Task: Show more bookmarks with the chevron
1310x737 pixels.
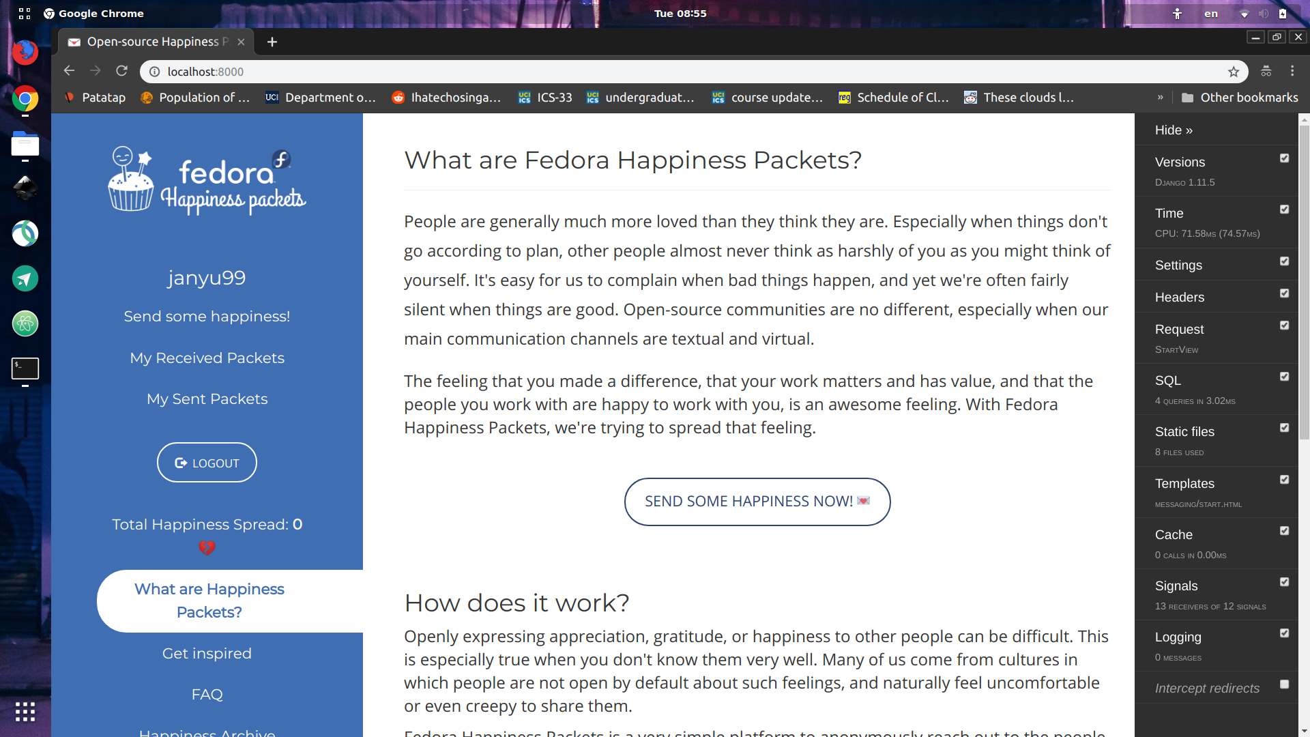Action: tap(1160, 98)
